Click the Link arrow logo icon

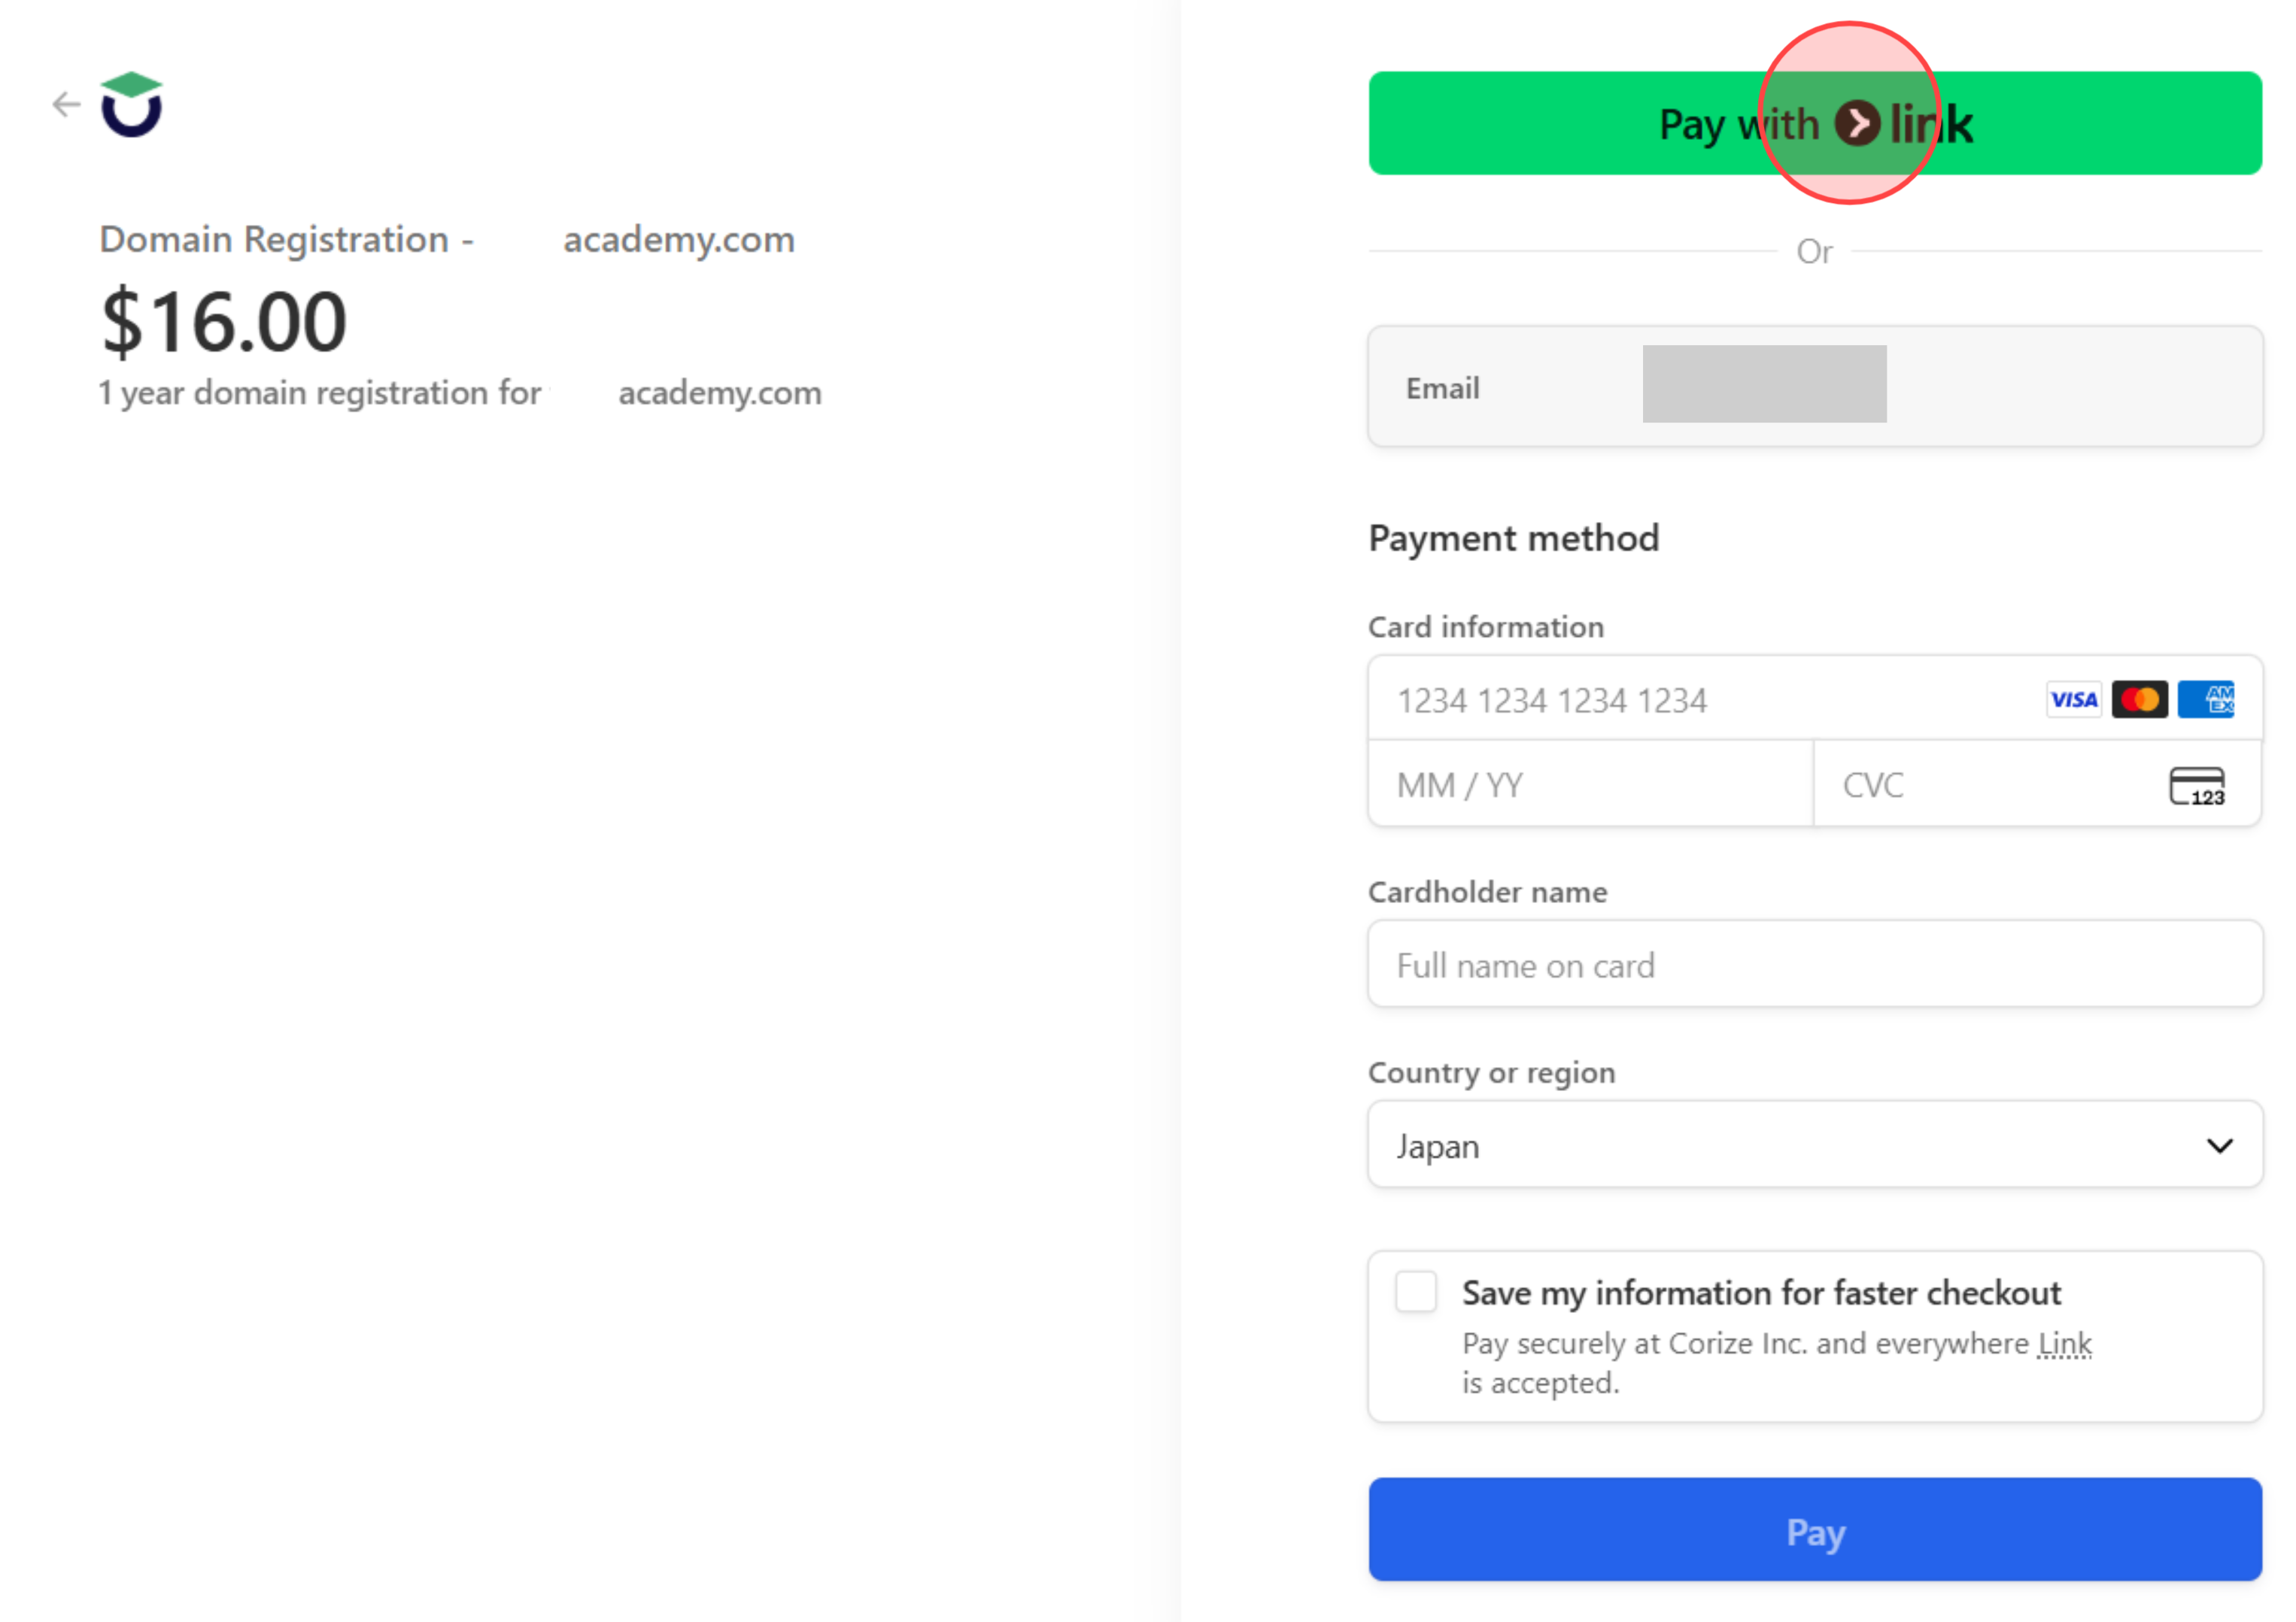1856,124
